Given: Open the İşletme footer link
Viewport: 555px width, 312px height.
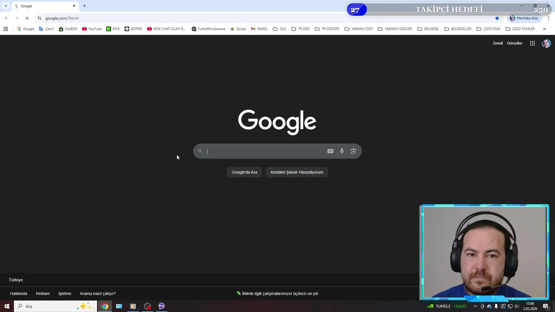Looking at the screenshot, I should coord(65,293).
